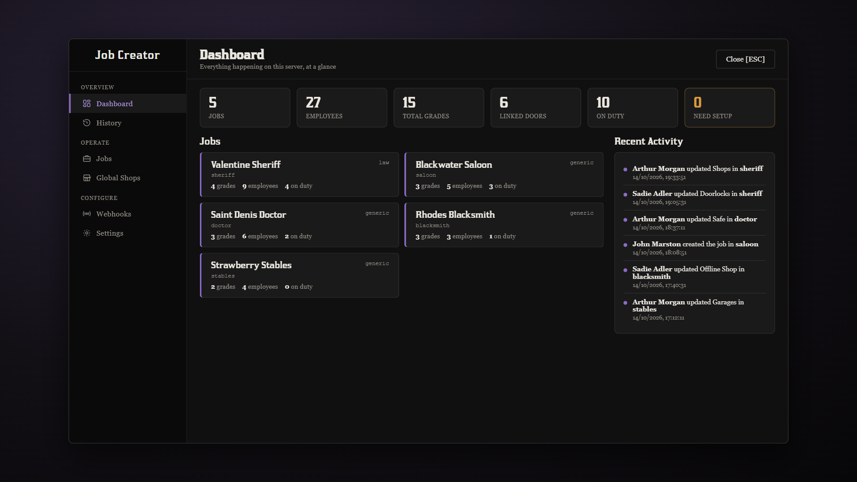
Task: Open Webhooks configuration label
Action: pos(114,214)
